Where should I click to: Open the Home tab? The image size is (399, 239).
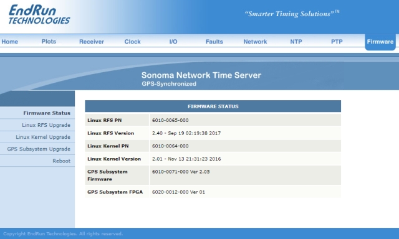(10, 42)
